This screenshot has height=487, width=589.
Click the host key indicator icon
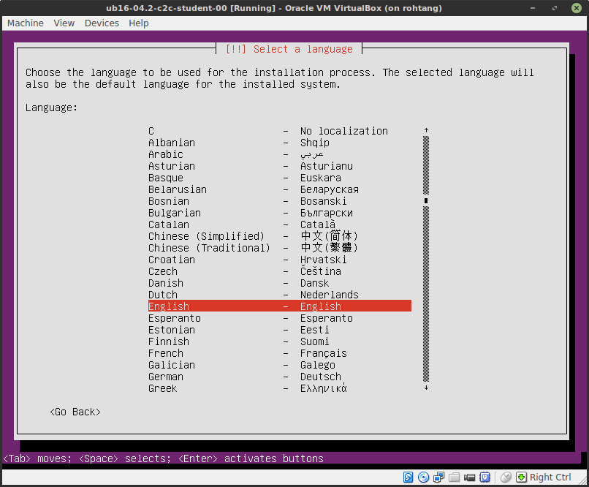click(522, 477)
